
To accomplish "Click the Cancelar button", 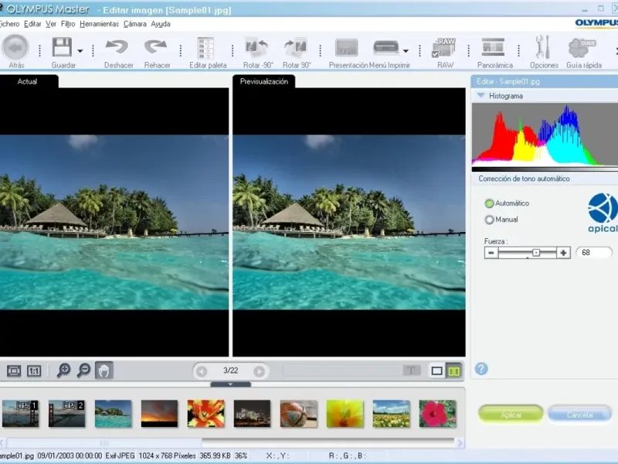I will 579,415.
